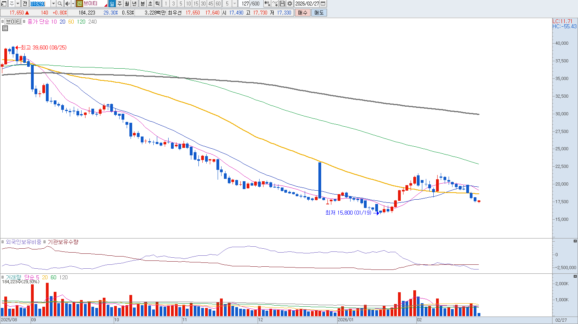Switch to the 주 weekly period tab

[120, 4]
